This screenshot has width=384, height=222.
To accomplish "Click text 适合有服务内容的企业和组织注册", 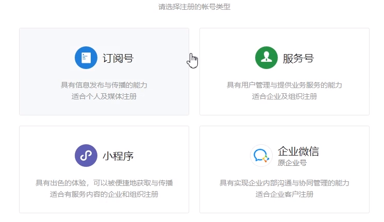I will point(104,194).
